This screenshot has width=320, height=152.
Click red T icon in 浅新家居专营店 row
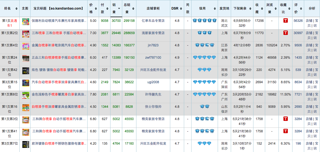coord(285,33)
